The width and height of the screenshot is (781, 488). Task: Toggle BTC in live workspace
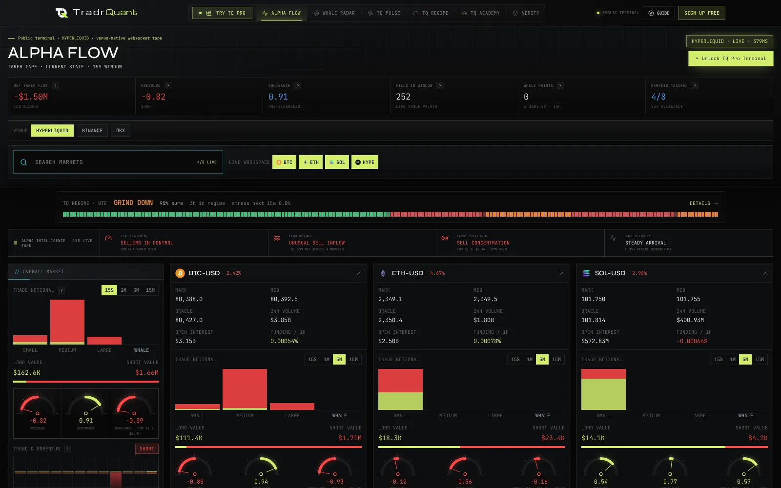click(285, 162)
